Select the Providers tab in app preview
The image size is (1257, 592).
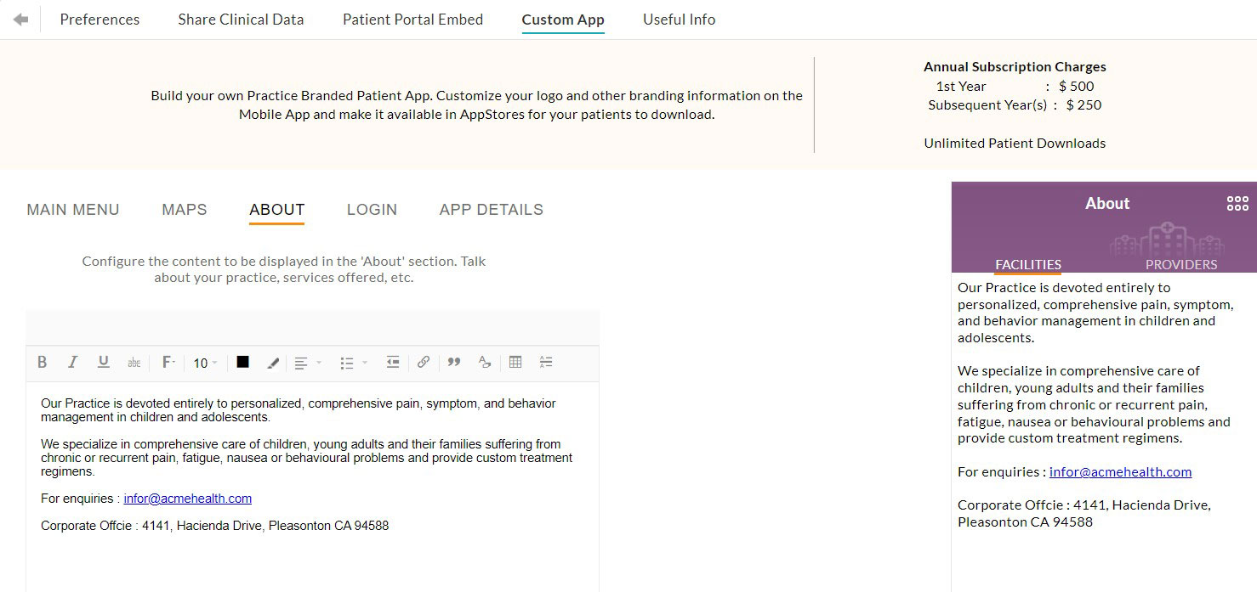tap(1180, 264)
